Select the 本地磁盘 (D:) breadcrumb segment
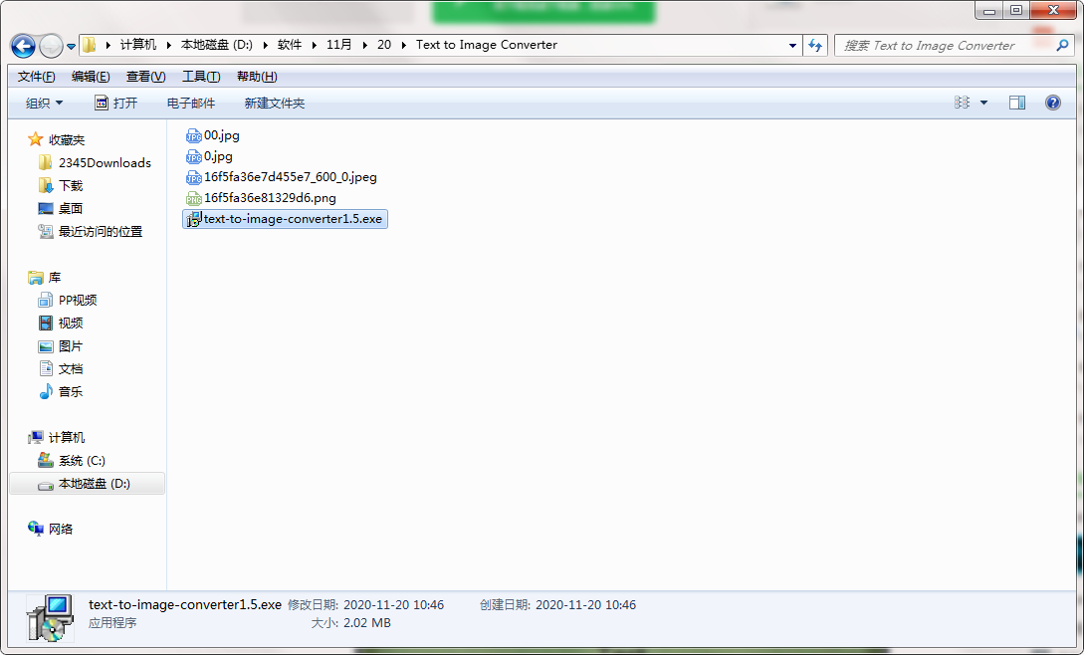Image resolution: width=1084 pixels, height=655 pixels. point(216,45)
